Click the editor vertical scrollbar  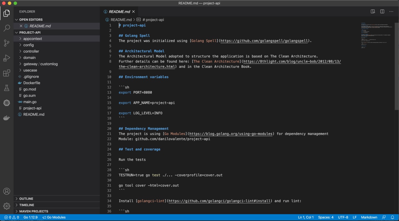[397, 66]
